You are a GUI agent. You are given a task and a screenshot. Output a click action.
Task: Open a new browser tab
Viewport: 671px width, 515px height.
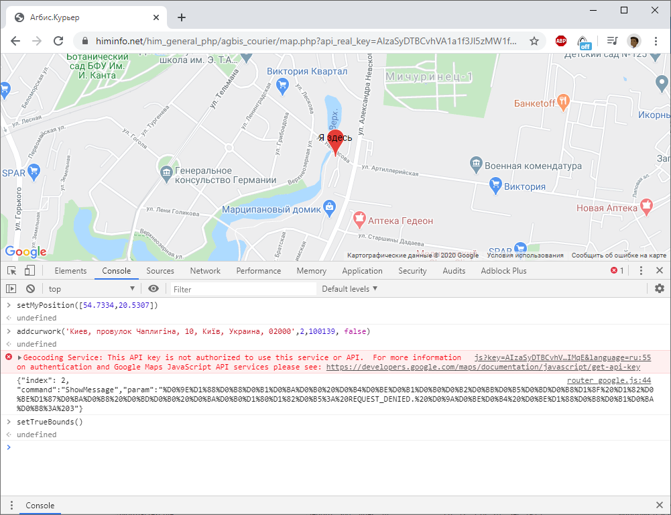pyautogui.click(x=182, y=17)
